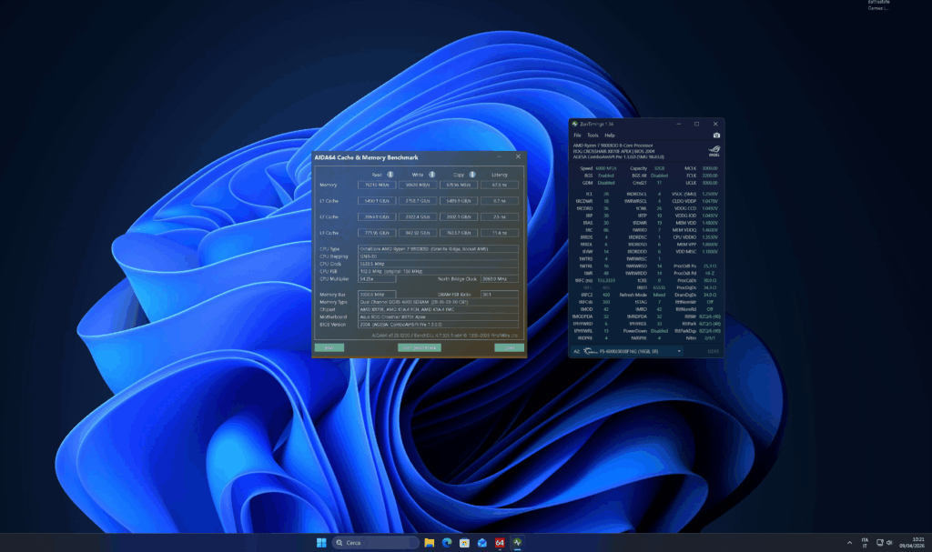Click the Start Benchmark button
The width and height of the screenshot is (932, 552).
pos(419,347)
